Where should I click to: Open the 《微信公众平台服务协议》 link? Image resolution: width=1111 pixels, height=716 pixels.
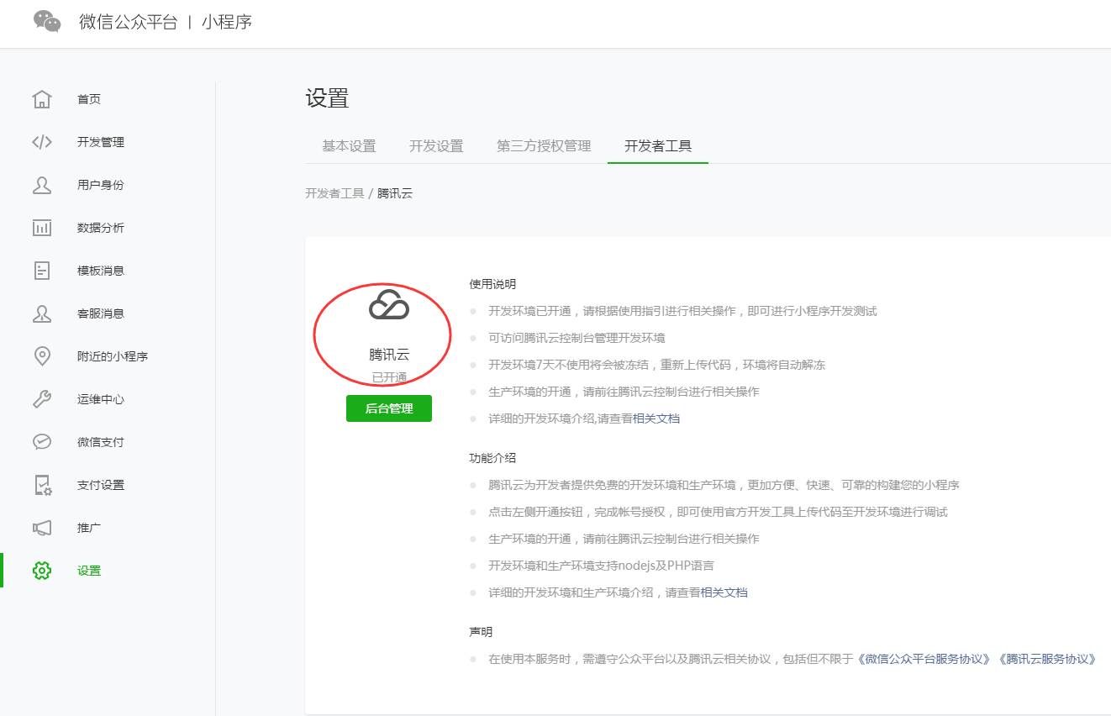pos(924,659)
